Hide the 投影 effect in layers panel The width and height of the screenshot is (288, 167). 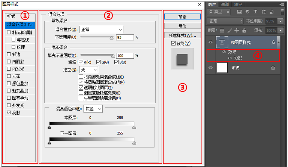(230, 58)
